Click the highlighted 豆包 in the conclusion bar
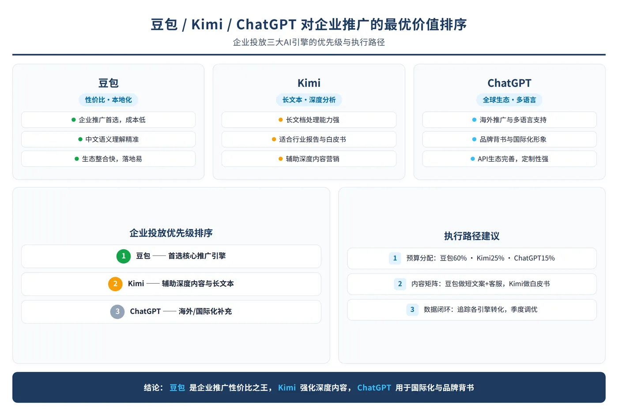This screenshot has width=618, height=411. tap(177, 388)
